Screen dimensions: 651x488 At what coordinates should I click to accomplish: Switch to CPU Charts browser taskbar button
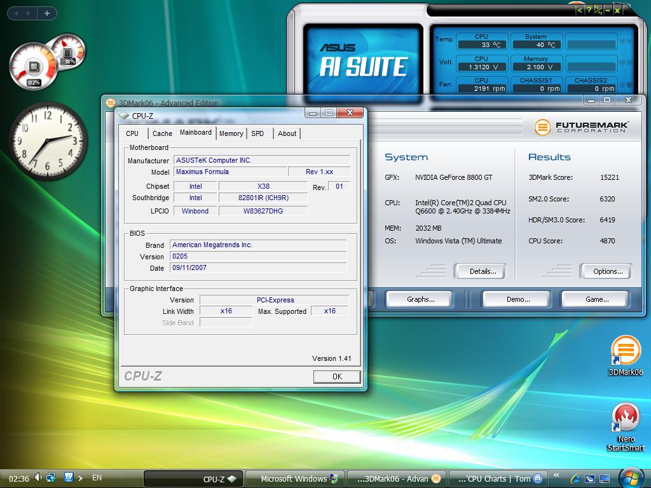point(498,479)
